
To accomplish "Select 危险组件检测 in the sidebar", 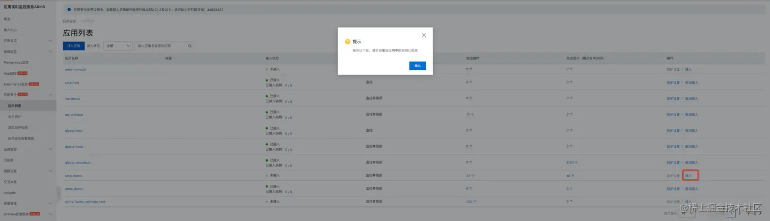I will coord(18,127).
